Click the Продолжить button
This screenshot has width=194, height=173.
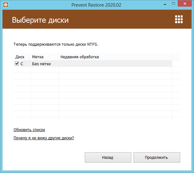(x=157, y=157)
